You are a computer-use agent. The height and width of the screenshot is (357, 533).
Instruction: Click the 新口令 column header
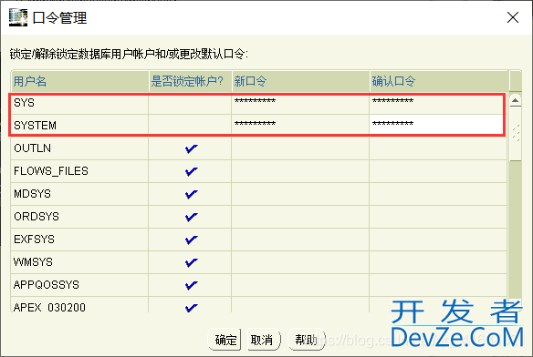pyautogui.click(x=301, y=81)
